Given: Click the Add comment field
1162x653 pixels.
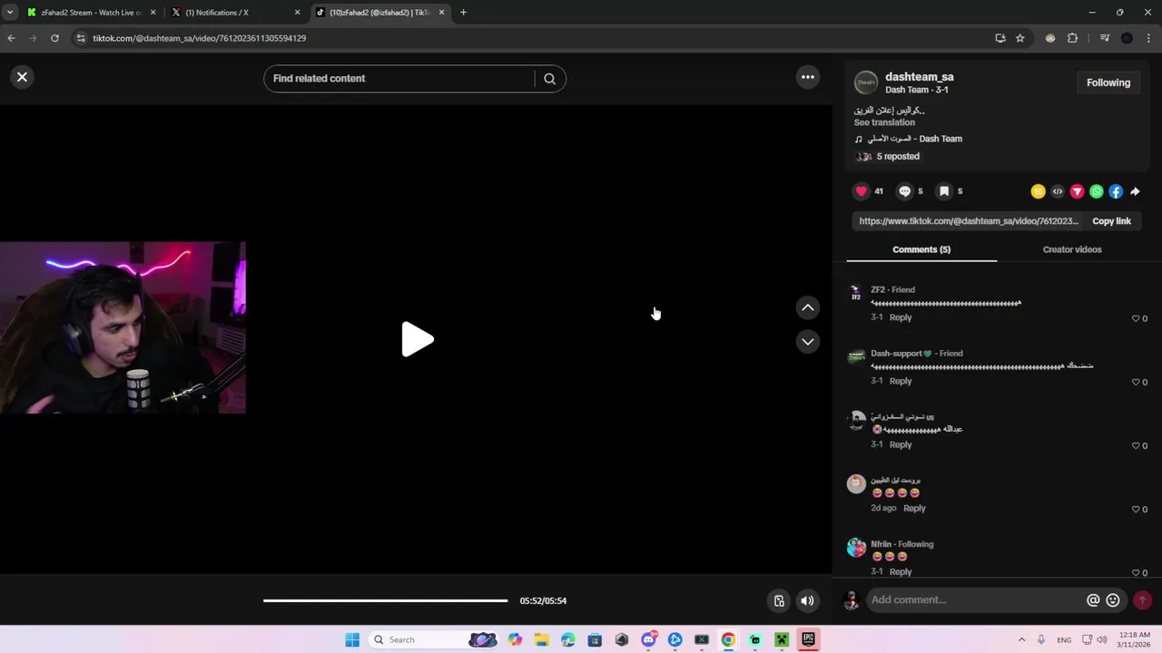Looking at the screenshot, I should pos(974,599).
